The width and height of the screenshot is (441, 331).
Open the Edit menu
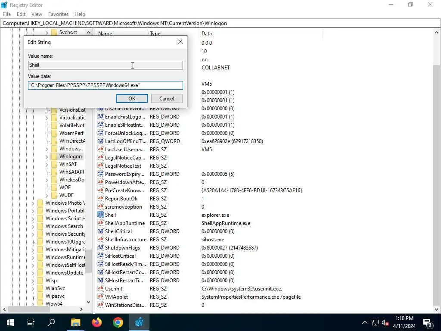coord(21,14)
